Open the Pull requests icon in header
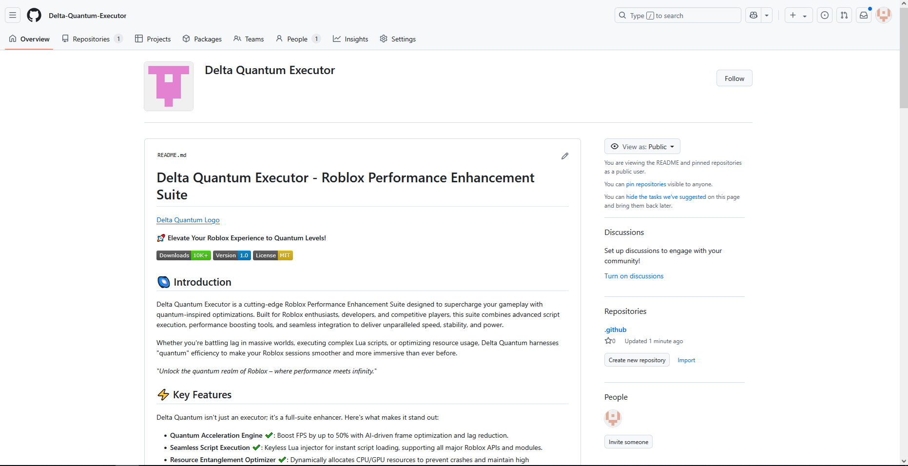Screen dimensions: 908x466 pos(844,15)
